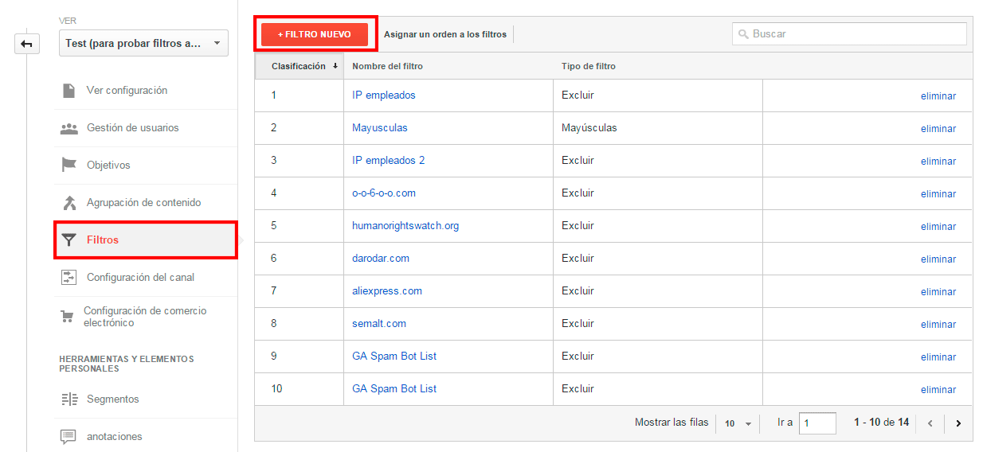Click the Objetivos flag icon
Screen dimensions: 983x452
tap(69, 166)
